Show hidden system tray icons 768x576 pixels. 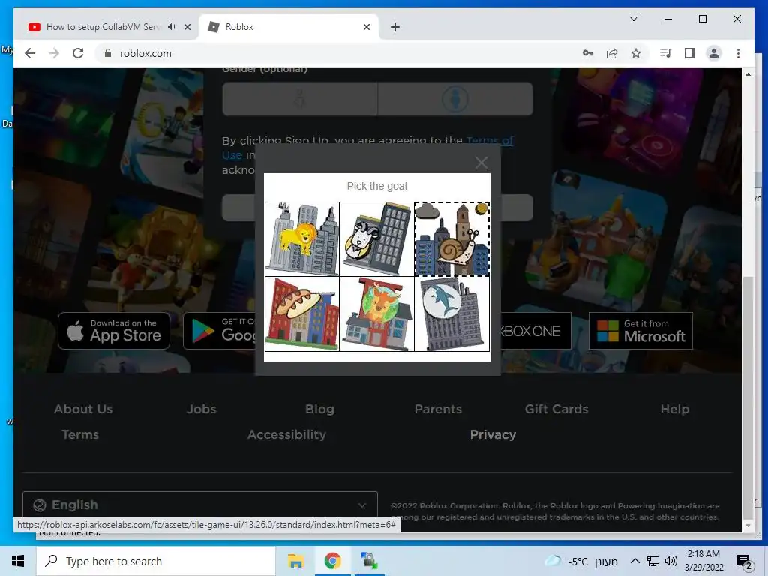[x=634, y=561]
